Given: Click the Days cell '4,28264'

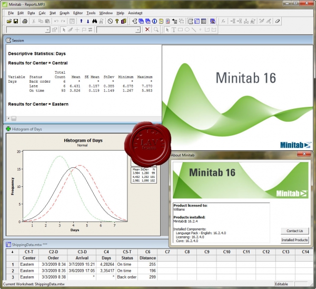Looking at the screenshot, I should tap(106, 264).
